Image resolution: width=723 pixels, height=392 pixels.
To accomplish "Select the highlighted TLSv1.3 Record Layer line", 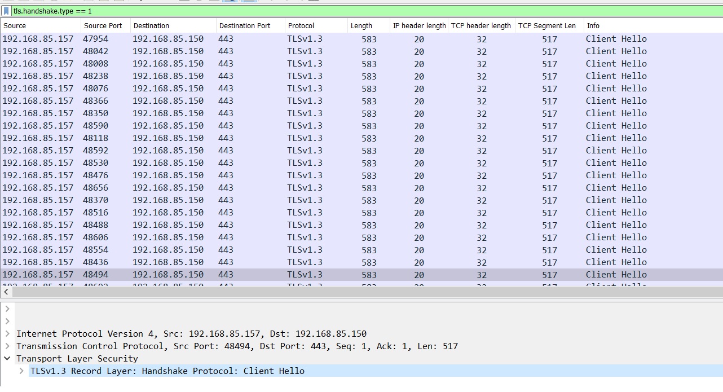I will pos(169,371).
